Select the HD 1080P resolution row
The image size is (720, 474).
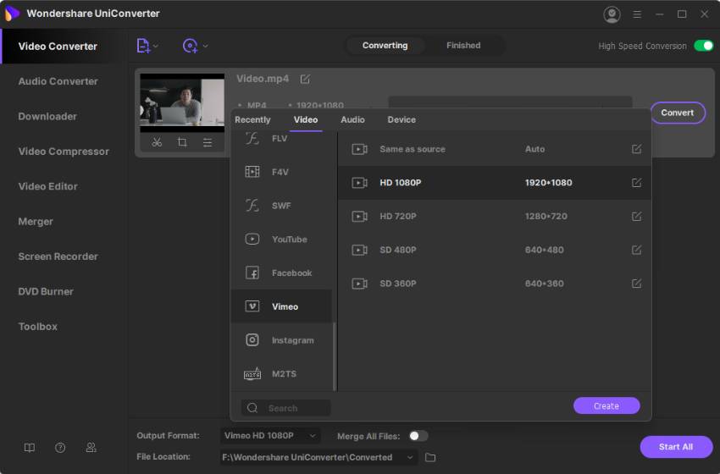point(495,183)
